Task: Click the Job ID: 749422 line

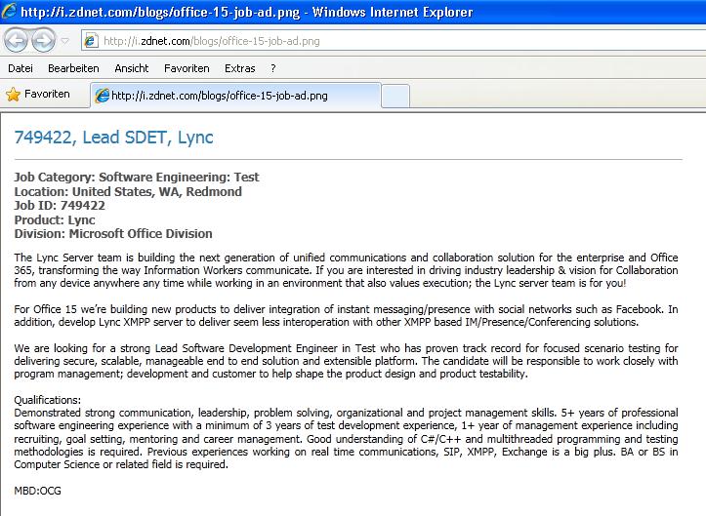Action: pyautogui.click(x=60, y=206)
